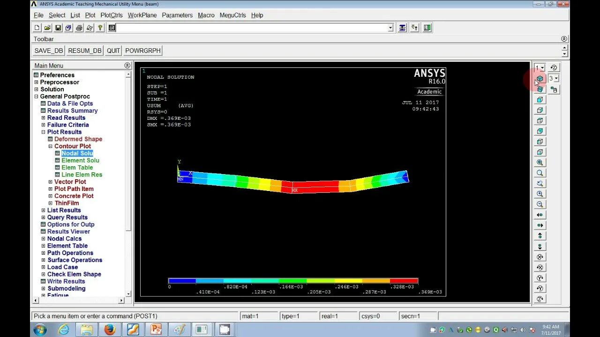Screen dimensions: 600x337
Task: Open the command input history dropdown
Action: 390,28
